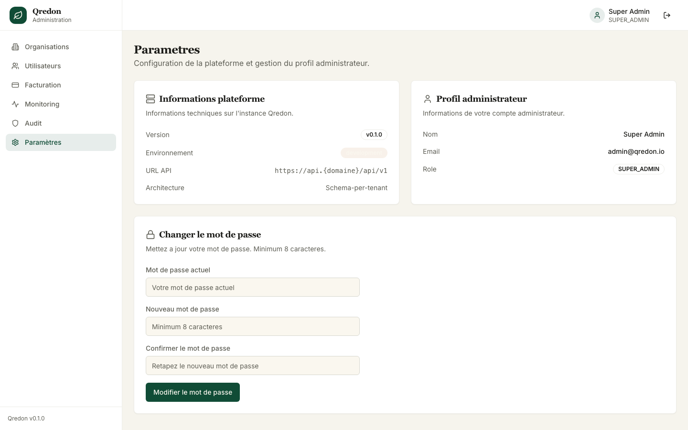Click the Monitoring activity pulse icon
This screenshot has height=430, width=688.
(x=15, y=104)
